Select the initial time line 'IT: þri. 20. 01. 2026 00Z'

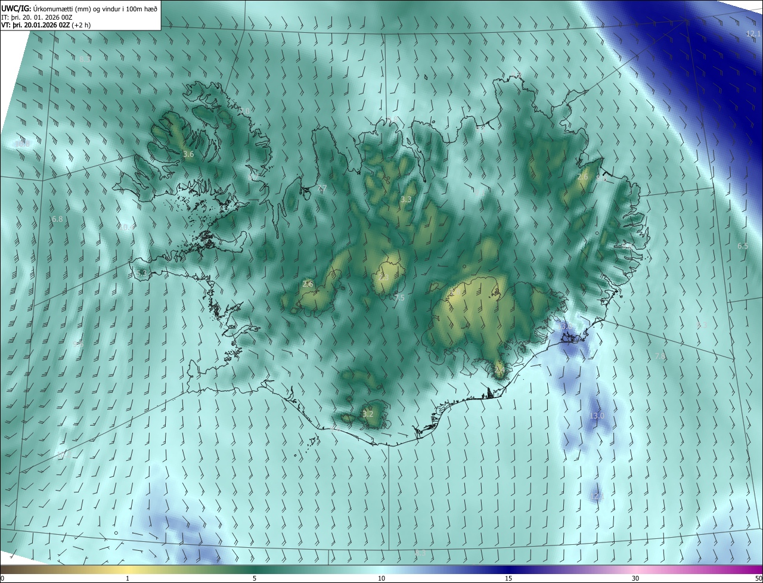tap(37, 18)
